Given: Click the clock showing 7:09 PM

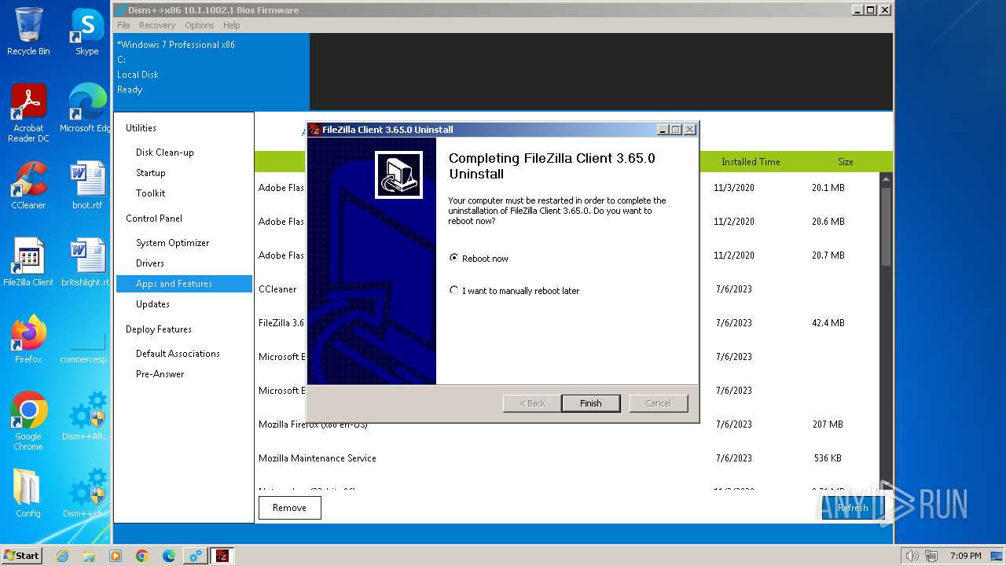Looking at the screenshot, I should point(965,556).
